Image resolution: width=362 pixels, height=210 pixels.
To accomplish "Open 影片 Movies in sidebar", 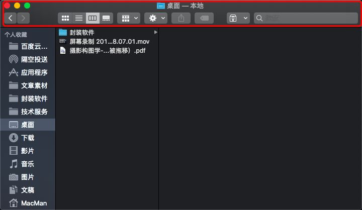I will click(x=28, y=151).
